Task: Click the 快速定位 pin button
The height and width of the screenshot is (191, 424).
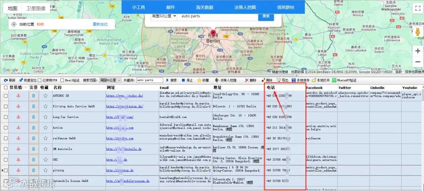Action: [x=27, y=80]
